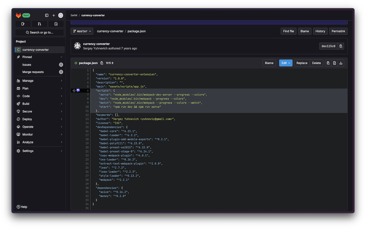Copy commit SHA with the clipboard icon
Image resolution: width=366 pixels, height=229 pixels.
coord(341,46)
